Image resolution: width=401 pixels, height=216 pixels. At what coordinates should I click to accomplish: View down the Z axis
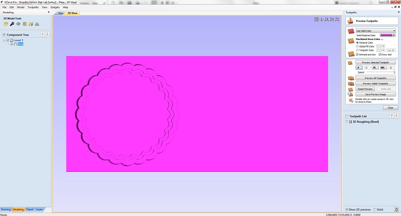(x=327, y=20)
